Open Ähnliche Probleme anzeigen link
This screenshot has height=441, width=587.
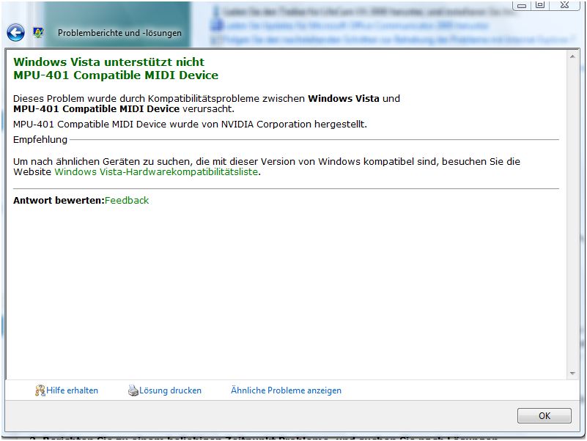coord(286,390)
